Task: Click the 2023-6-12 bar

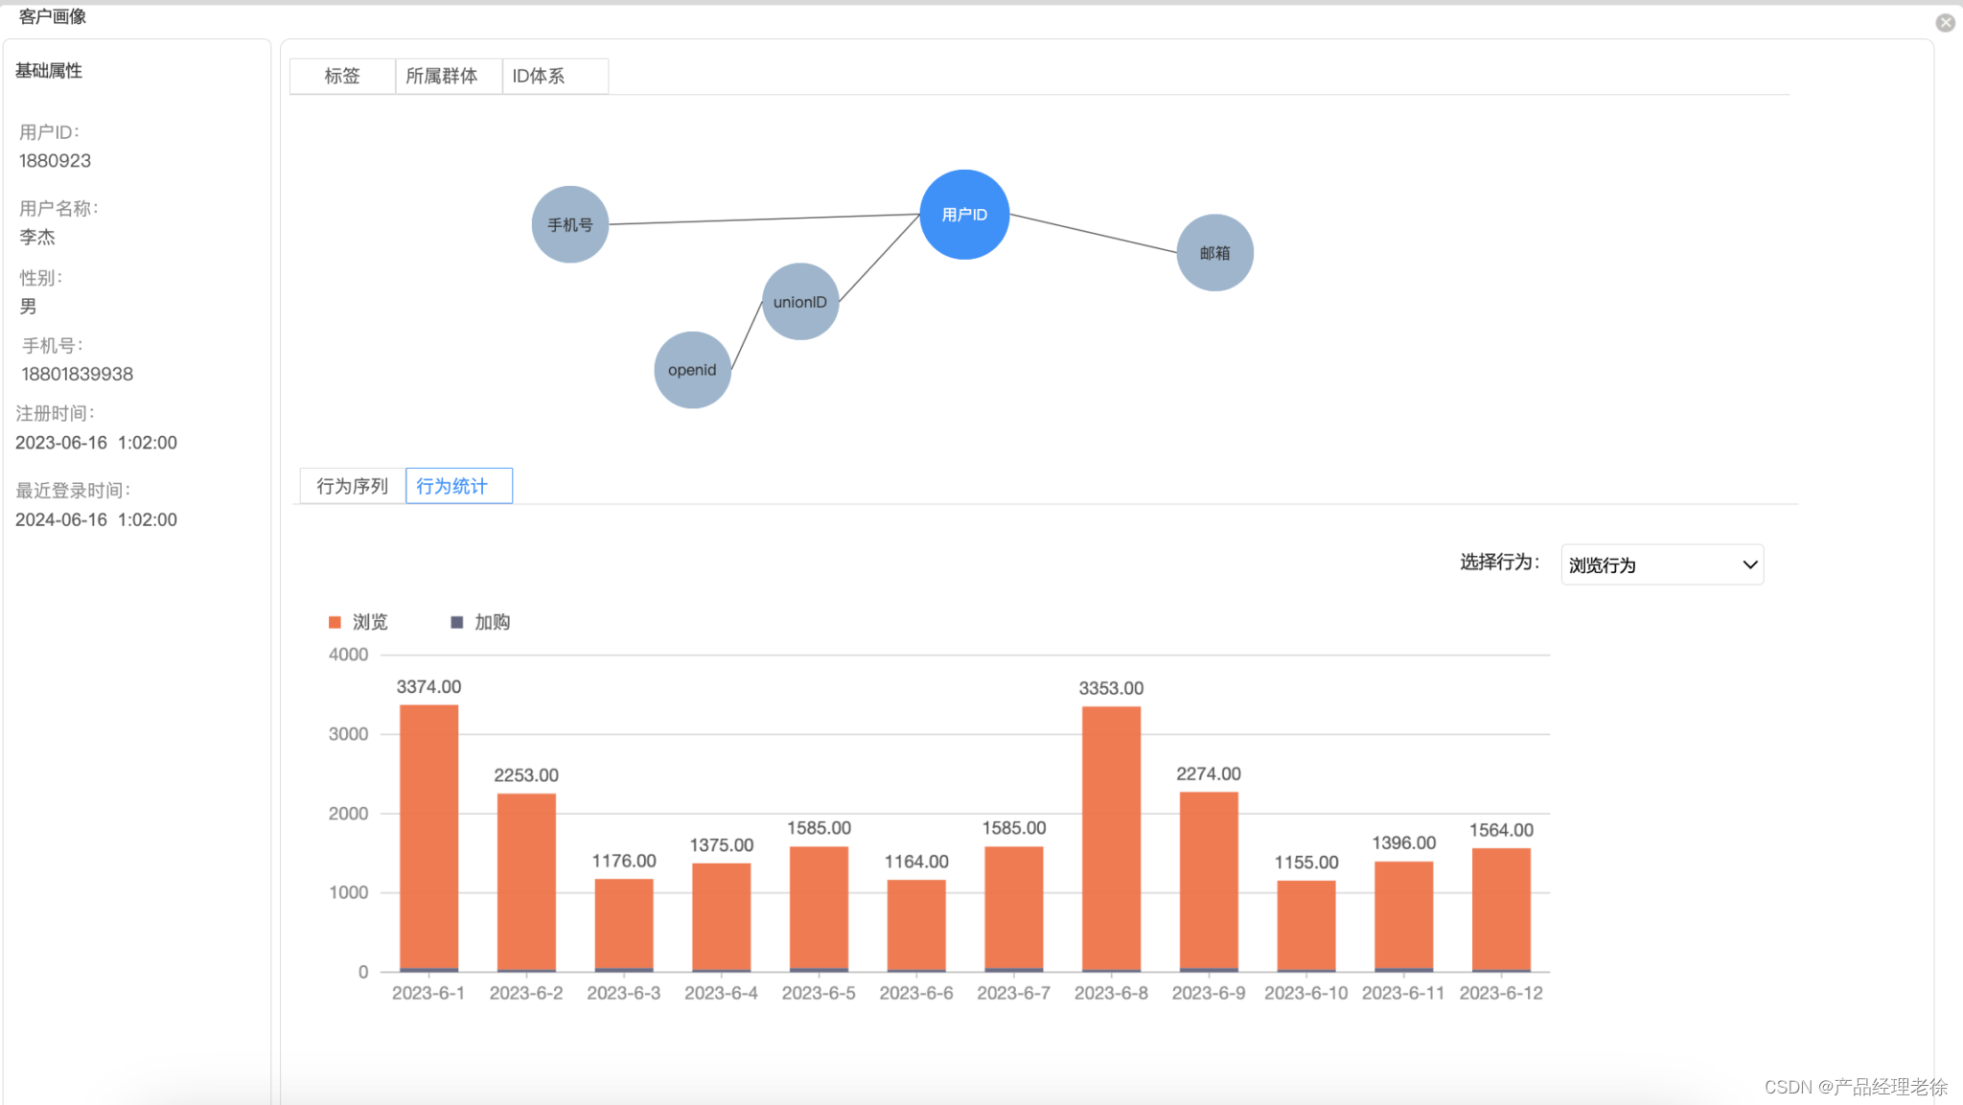Action: (1501, 909)
